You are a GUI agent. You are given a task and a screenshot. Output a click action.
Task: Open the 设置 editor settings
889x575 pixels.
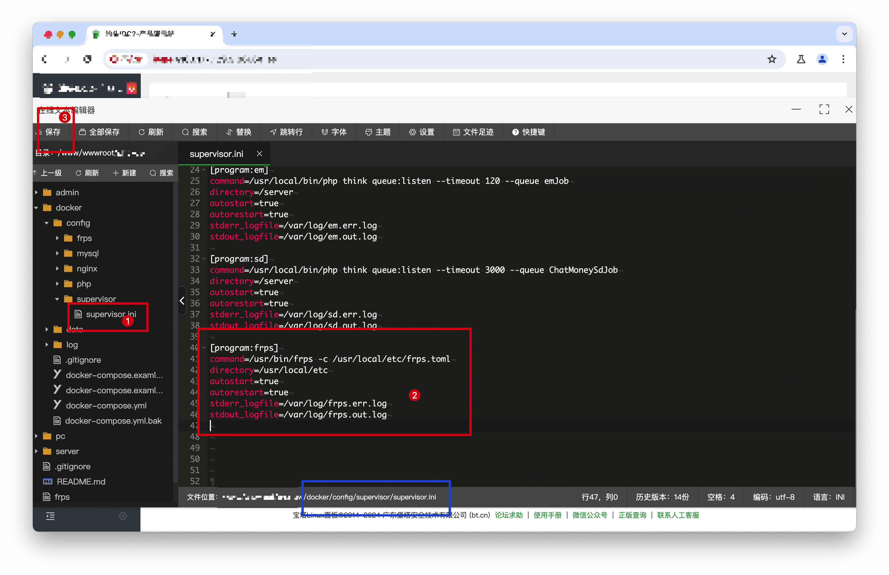pyautogui.click(x=422, y=132)
